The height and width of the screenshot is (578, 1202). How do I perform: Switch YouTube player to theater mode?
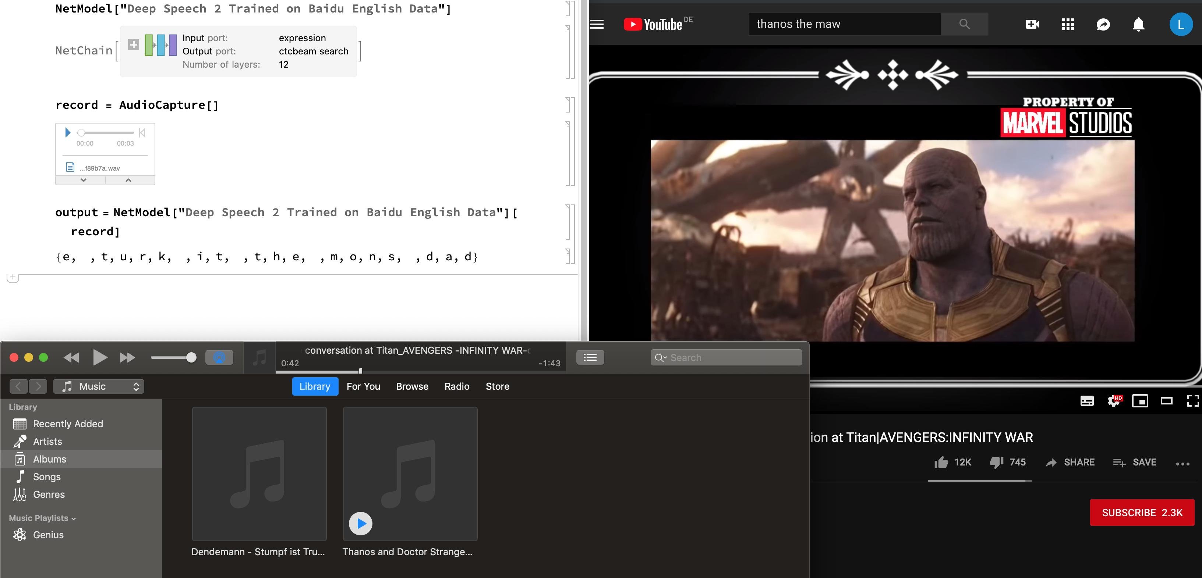click(1167, 401)
